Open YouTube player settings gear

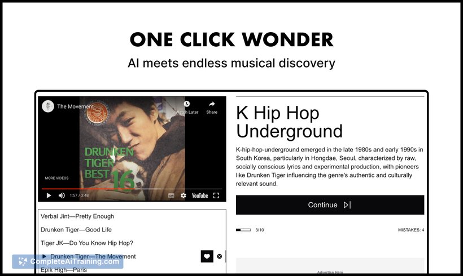[x=184, y=195]
